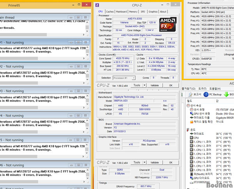Screen dimensions: 234x189
Task: Open the Mainboard tab in CPU-Z
Action: coord(121,12)
